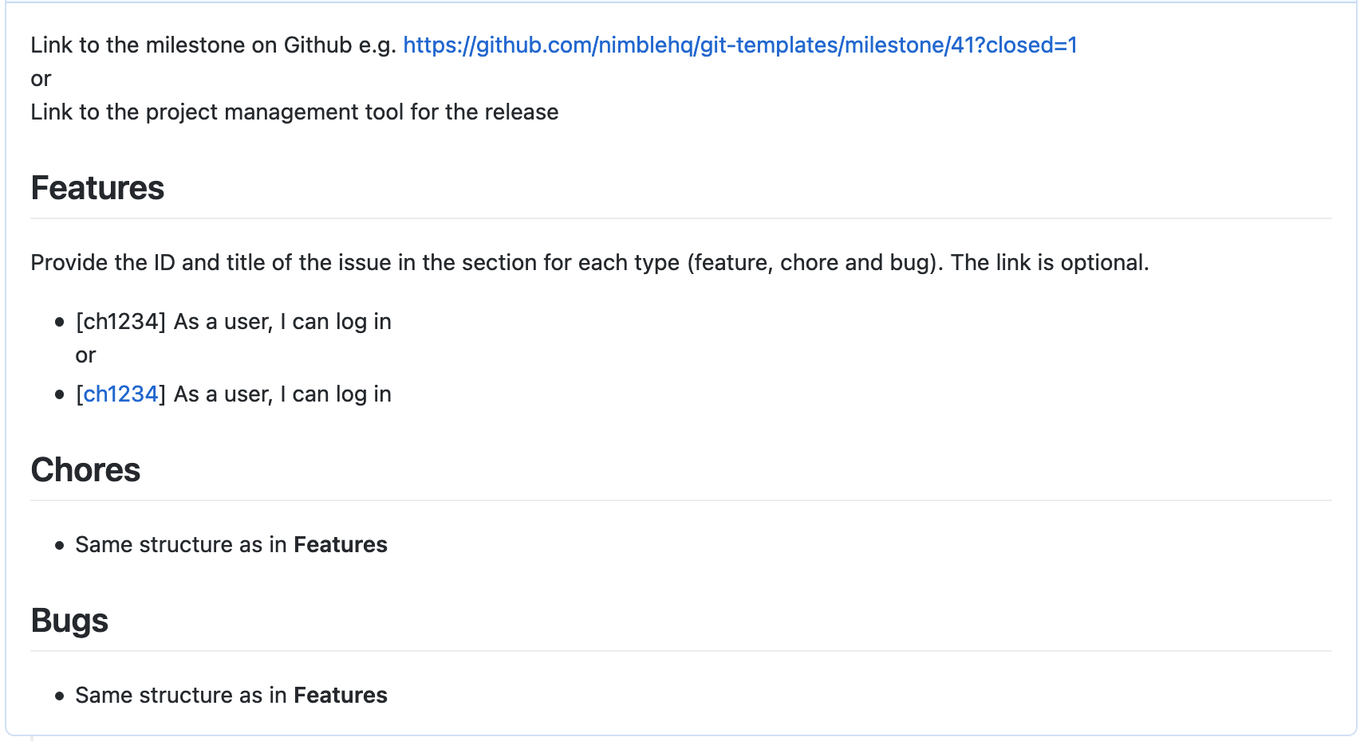Click the Bugs section heading
The height and width of the screenshot is (741, 1364).
click(x=69, y=621)
